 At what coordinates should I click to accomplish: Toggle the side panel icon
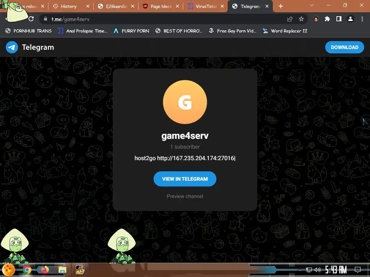pos(339,19)
